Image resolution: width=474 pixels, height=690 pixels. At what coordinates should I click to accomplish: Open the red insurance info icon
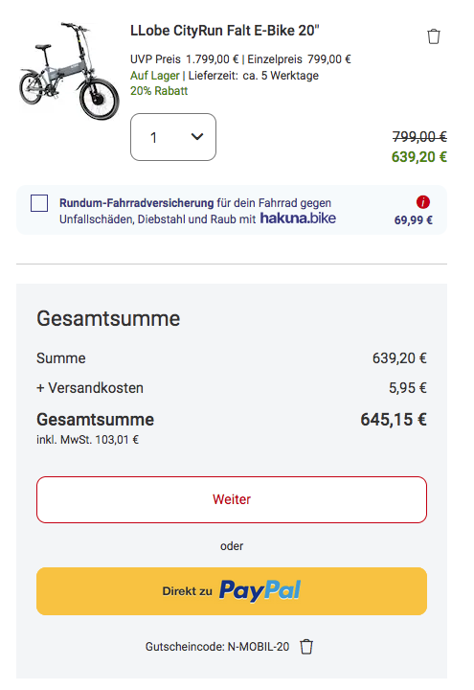point(423,202)
